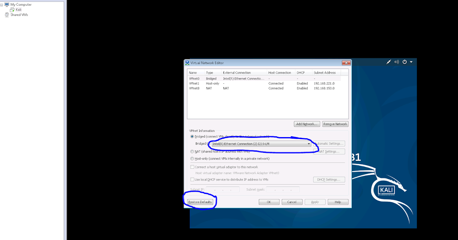458x240 pixels.
Task: Click the power button icon in Kali panel
Action: point(405,62)
